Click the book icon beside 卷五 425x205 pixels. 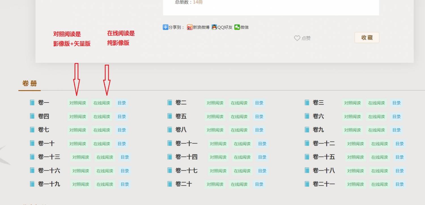tap(170, 116)
